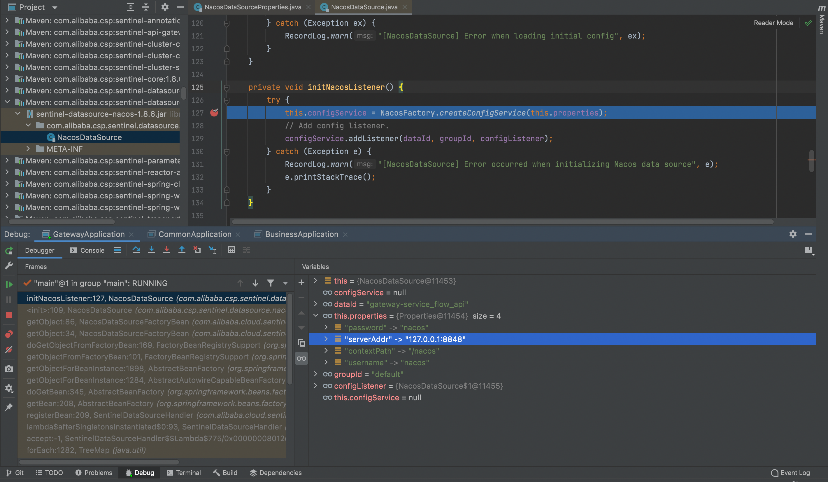The image size is (828, 482).
Task: Switch to NacosDataSourceProperties.java tab
Action: click(x=252, y=7)
